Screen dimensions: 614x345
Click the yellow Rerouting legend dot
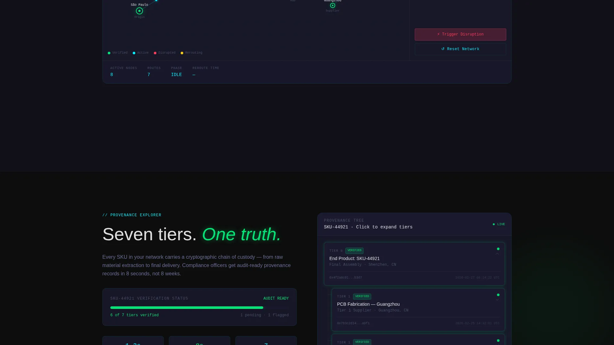click(182, 53)
